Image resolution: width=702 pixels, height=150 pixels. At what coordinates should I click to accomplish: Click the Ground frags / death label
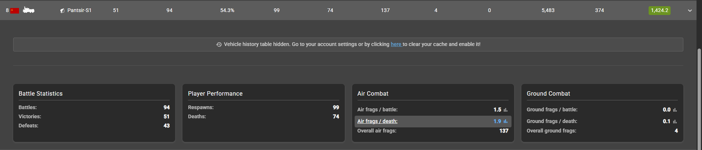[552, 121]
